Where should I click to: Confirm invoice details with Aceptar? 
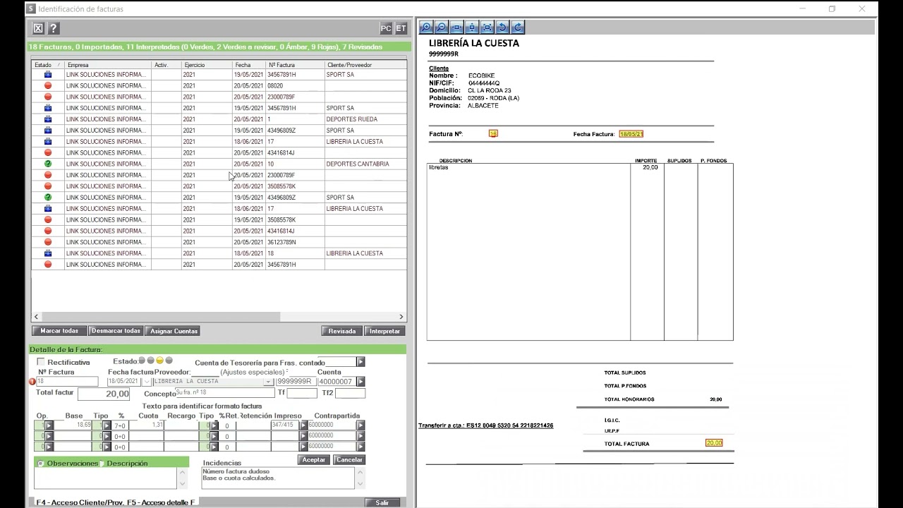[x=314, y=460]
